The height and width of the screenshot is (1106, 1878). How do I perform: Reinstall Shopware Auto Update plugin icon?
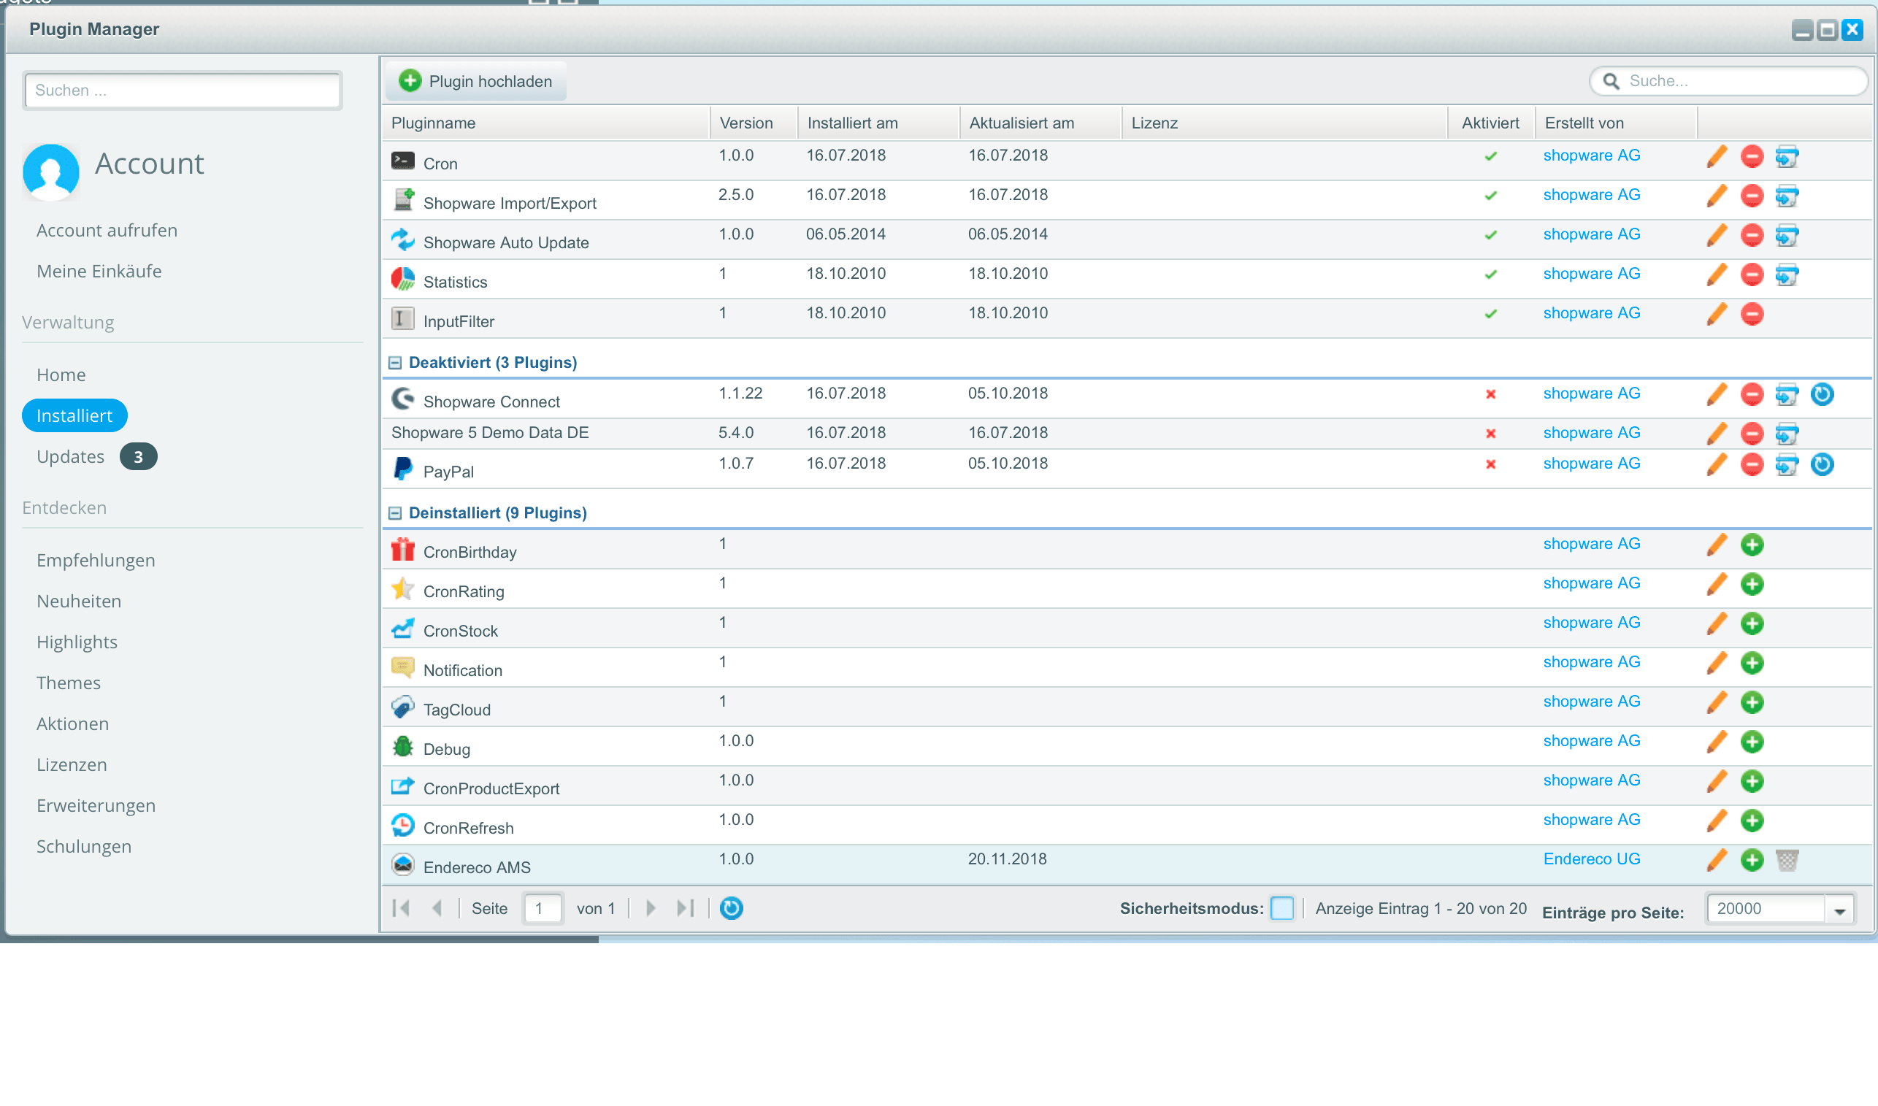tap(1786, 236)
